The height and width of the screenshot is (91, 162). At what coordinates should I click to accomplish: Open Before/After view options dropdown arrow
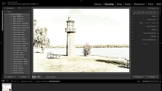click(41, 77)
